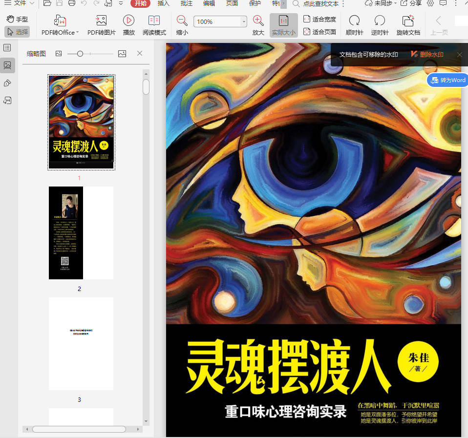The width and height of the screenshot is (468, 438).
Task: Open the settings gear icon
Action: point(430,3)
